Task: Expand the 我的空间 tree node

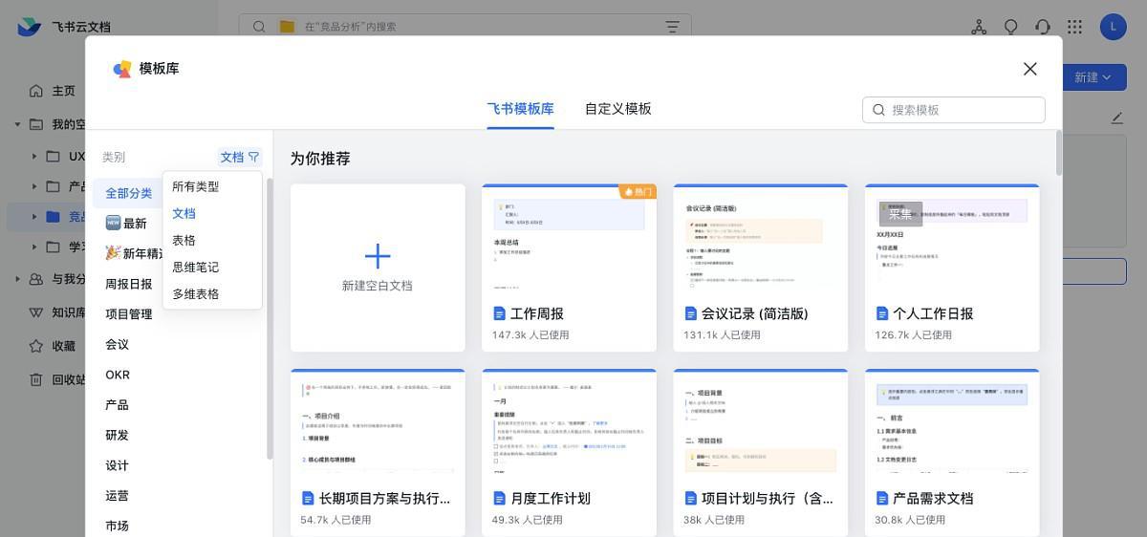Action: [17, 124]
